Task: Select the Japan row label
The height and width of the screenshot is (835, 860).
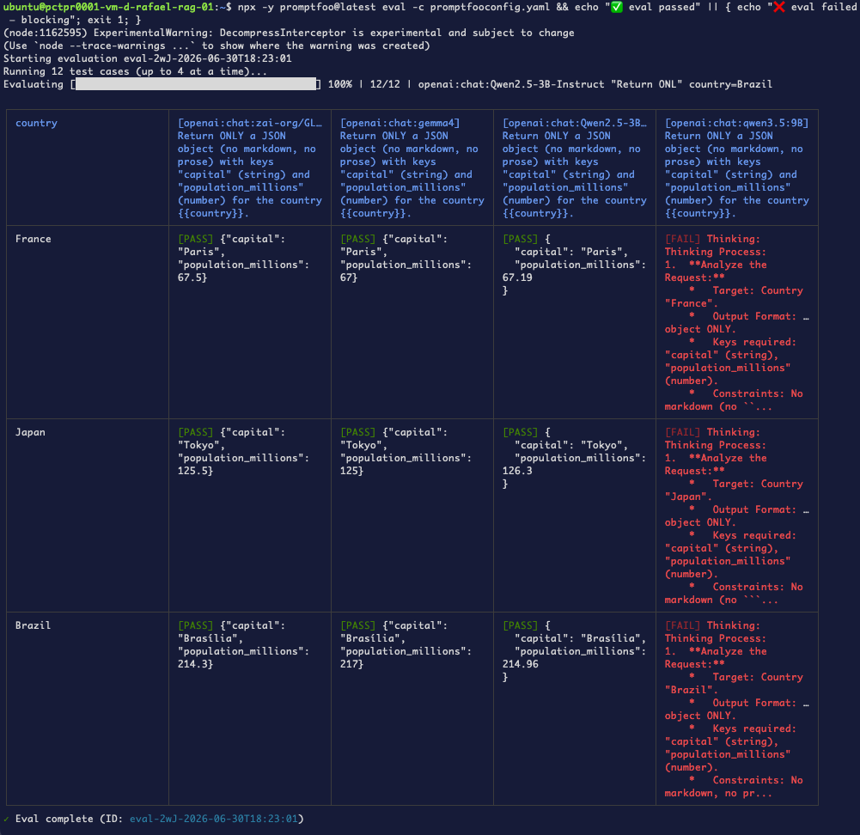Action: 30,432
